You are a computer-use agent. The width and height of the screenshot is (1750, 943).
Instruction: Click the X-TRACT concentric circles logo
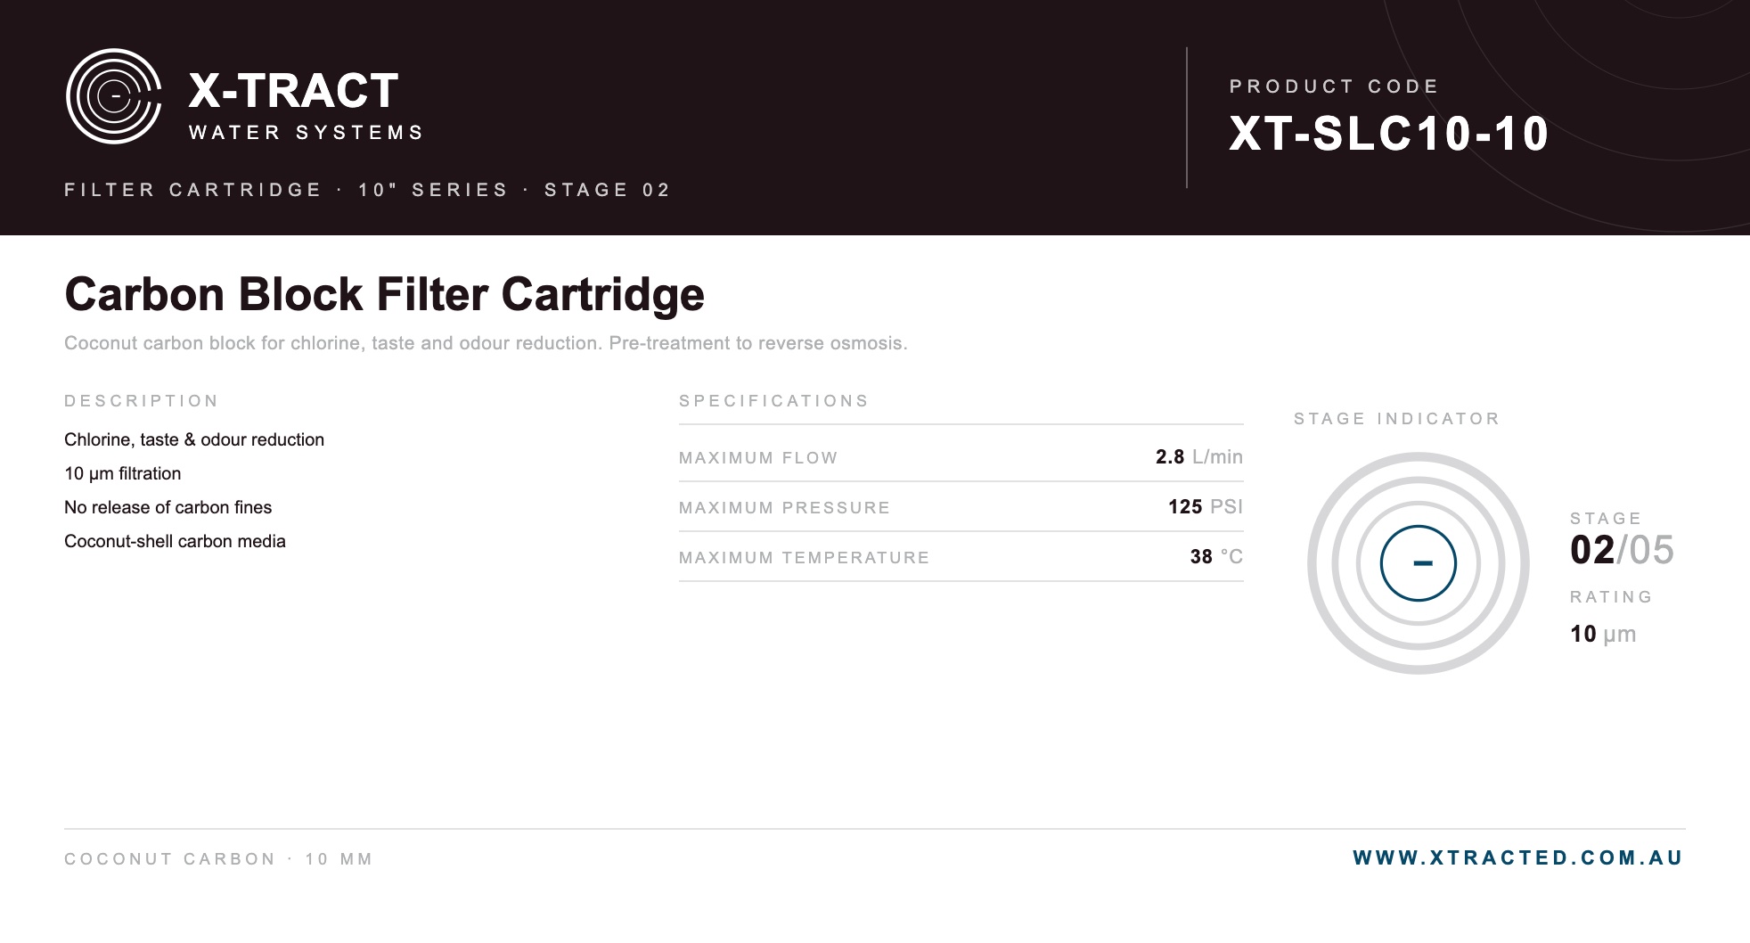coord(114,96)
